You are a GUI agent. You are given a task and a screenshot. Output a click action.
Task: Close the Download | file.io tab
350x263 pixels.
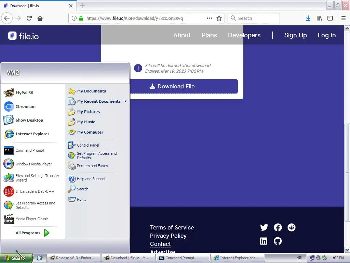pyautogui.click(x=71, y=6)
